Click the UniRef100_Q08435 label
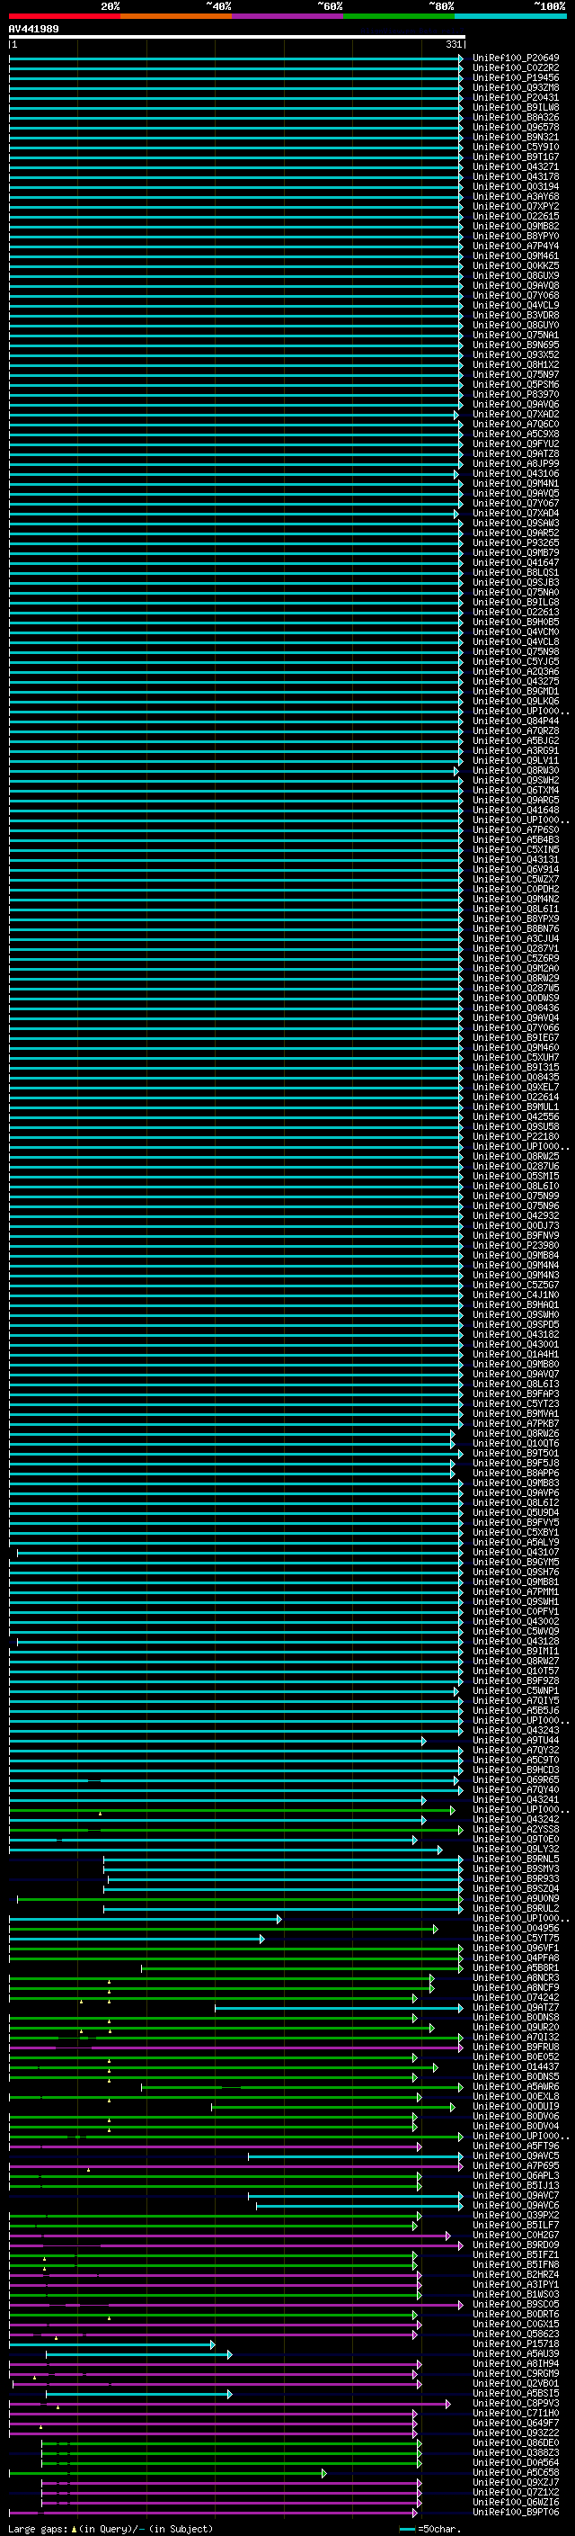Screen dimensions: 575x2536 click(516, 1077)
